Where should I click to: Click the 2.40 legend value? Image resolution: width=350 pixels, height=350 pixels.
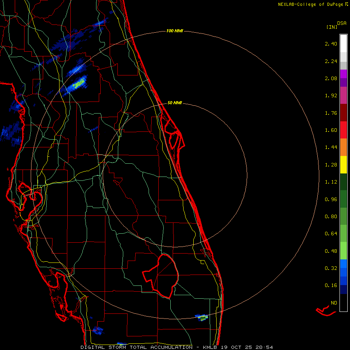[331, 44]
